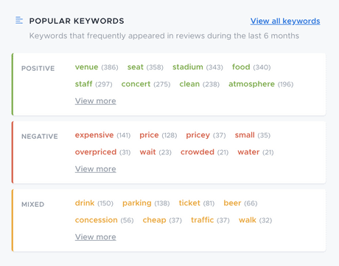The image size is (339, 266).
Task: Select the positive keyword clean
Action: pyautogui.click(x=189, y=84)
